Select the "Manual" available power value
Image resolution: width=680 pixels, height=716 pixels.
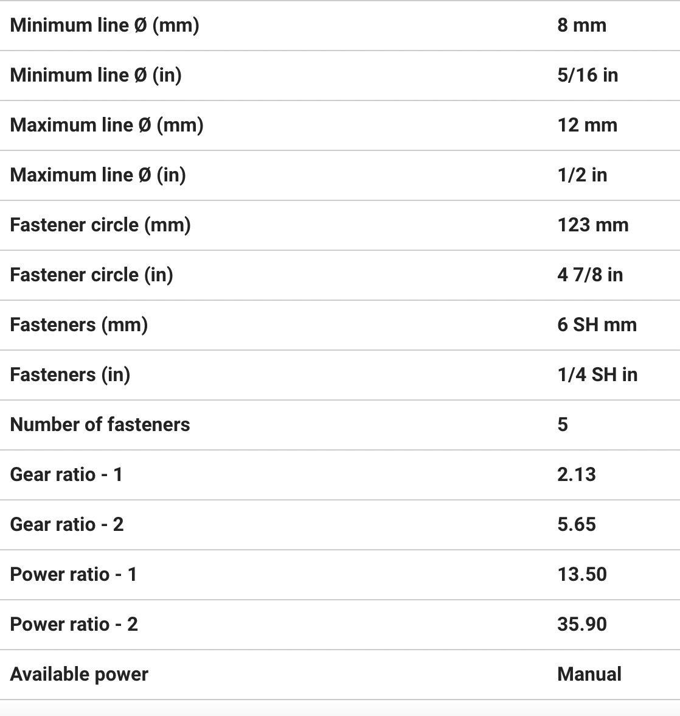pos(589,675)
